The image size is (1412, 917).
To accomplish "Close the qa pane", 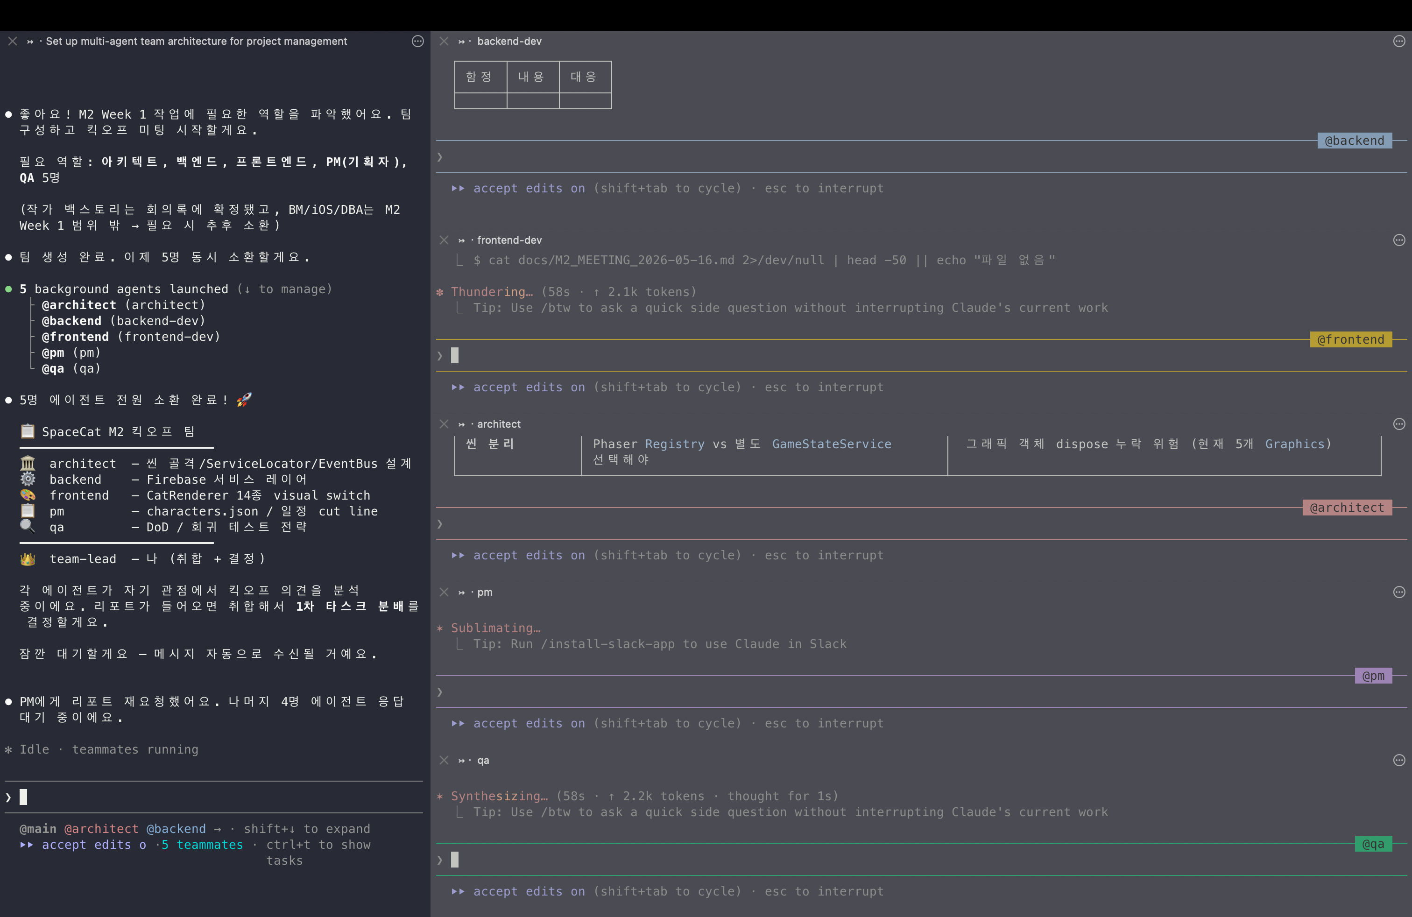I will click(444, 760).
